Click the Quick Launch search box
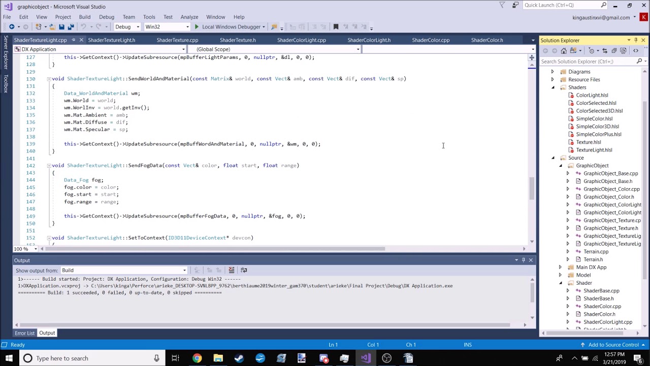 pyautogui.click(x=565, y=5)
